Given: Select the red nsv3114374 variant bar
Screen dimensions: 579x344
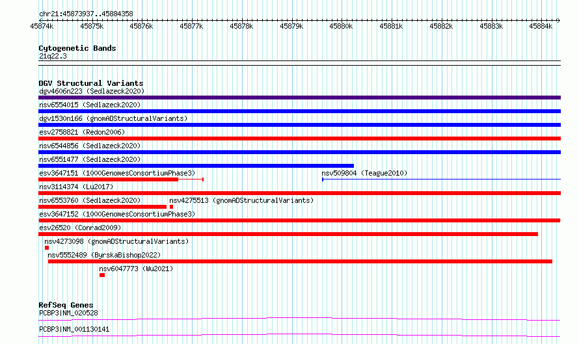Looking at the screenshot, I should click(299, 193).
